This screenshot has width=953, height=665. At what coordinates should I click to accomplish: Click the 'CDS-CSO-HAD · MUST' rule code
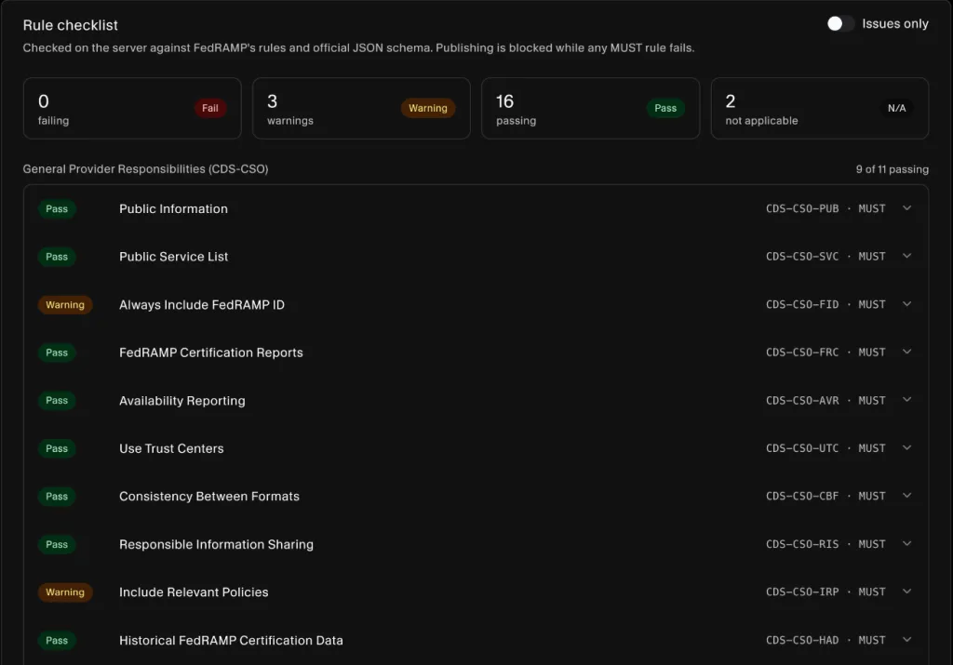[825, 640]
